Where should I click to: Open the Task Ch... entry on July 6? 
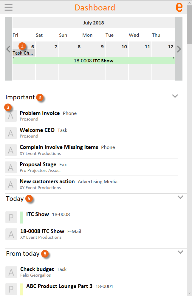tap(24, 53)
